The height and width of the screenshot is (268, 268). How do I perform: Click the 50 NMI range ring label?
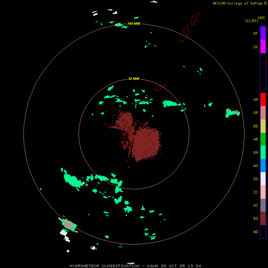[x=134, y=79]
